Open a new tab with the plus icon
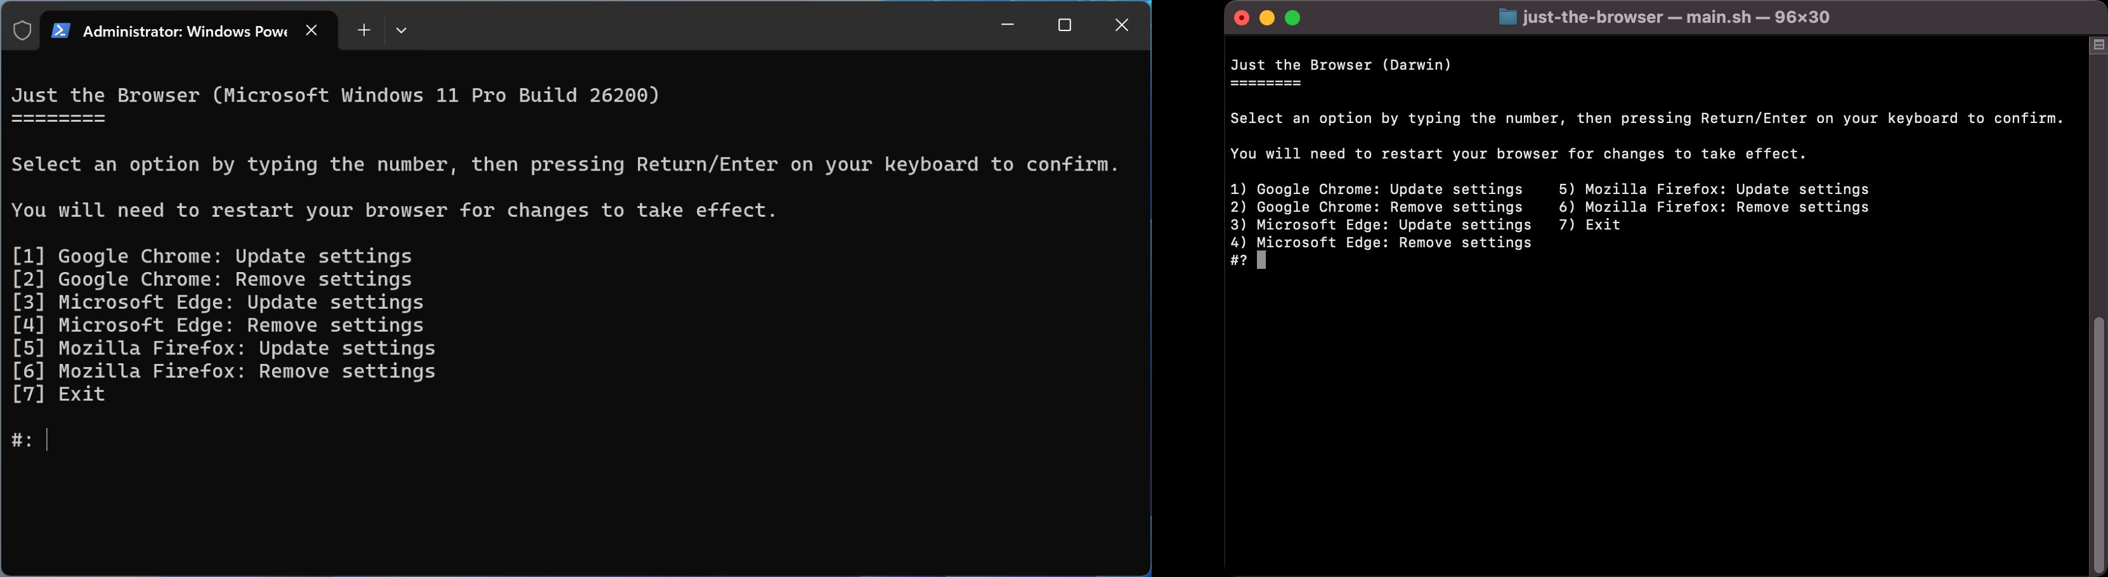This screenshot has width=2108, height=577. 363,30
